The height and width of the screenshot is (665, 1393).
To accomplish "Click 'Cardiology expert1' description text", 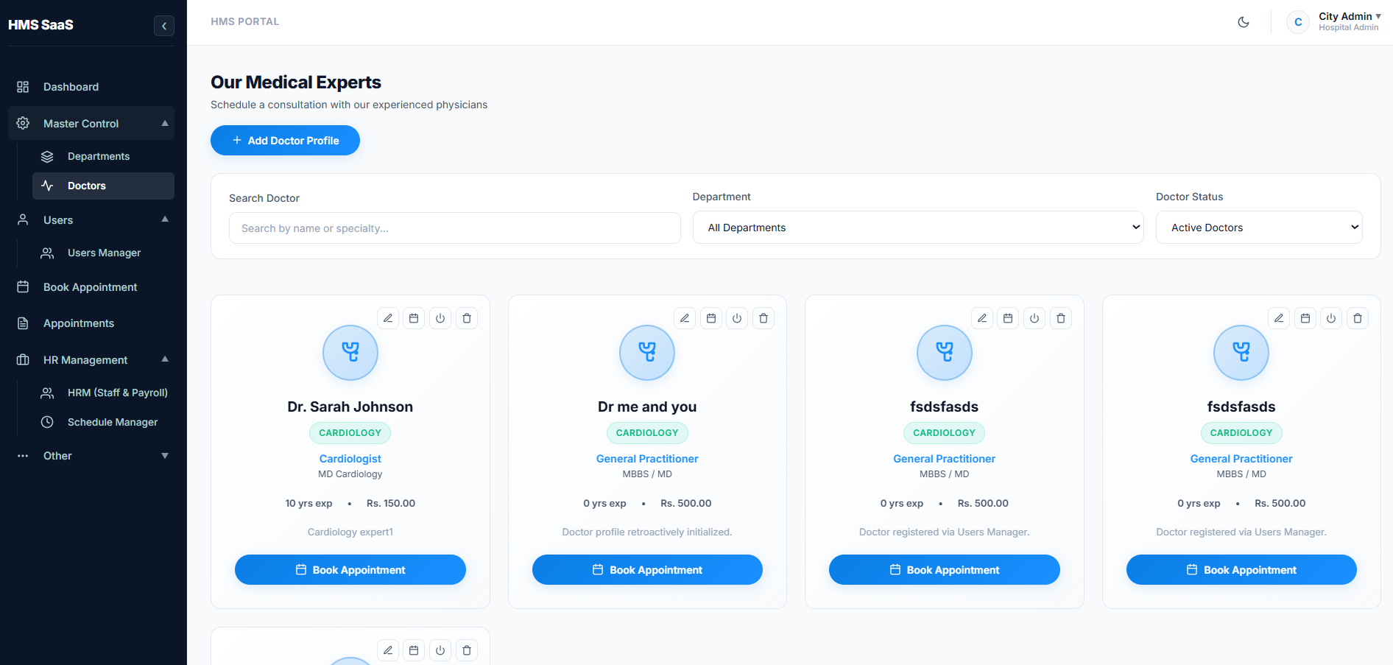I will click(350, 532).
